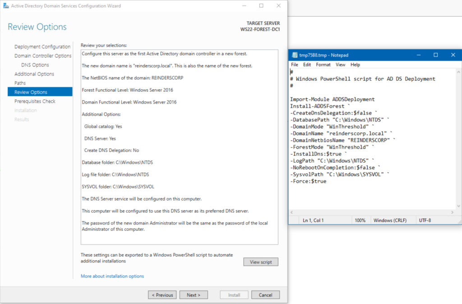
Task: Minimize the AD DS wizard window
Action: (244, 5)
